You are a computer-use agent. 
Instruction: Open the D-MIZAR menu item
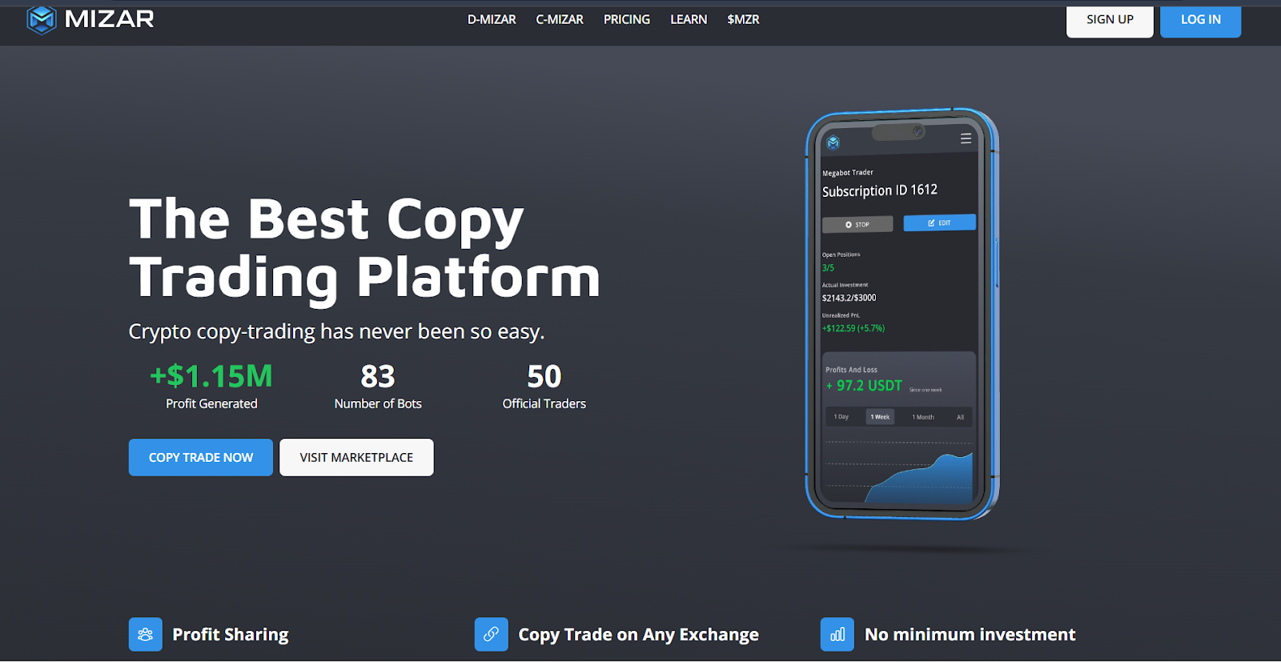(x=492, y=19)
